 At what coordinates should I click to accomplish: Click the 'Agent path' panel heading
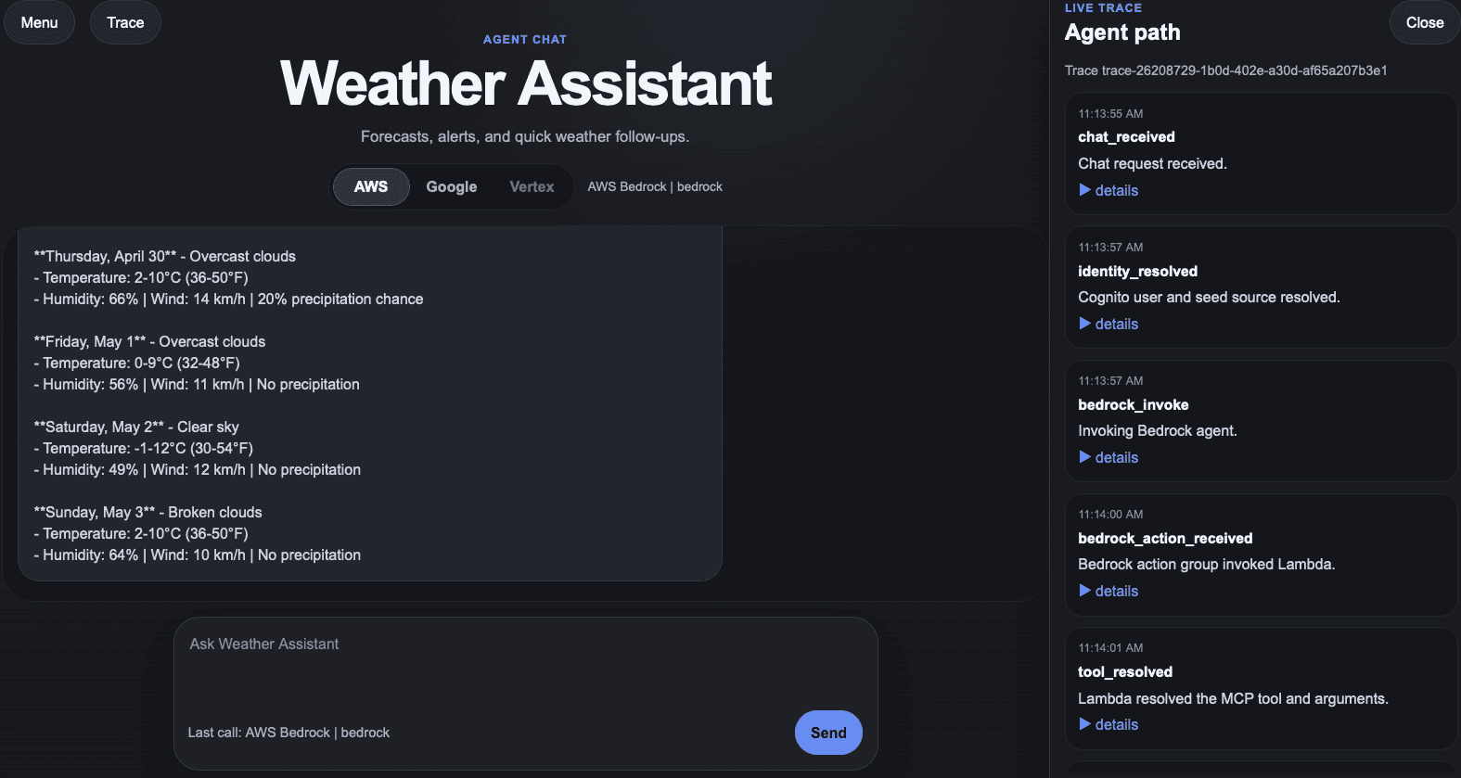tap(1122, 32)
